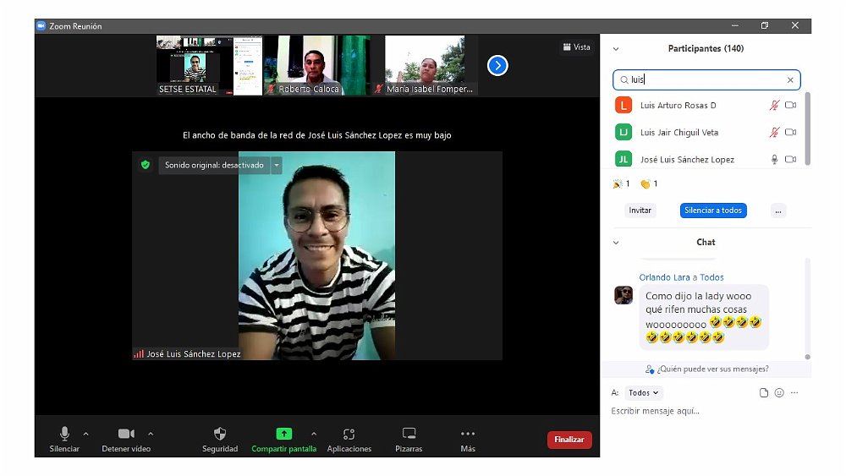Collapse the Participantes panel chevron
This screenshot has width=846, height=476.
[x=616, y=49]
